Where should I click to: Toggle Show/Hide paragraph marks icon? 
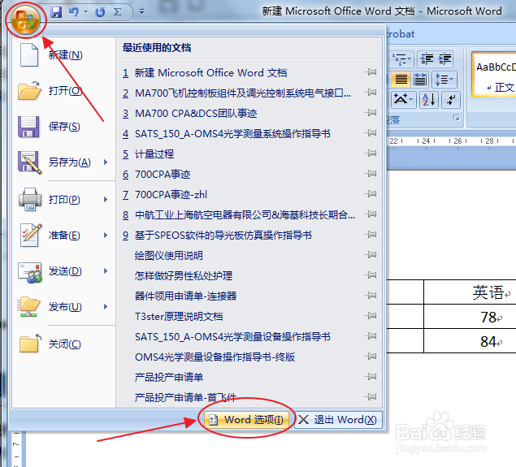(451, 99)
